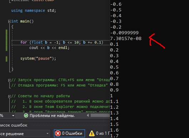The width and height of the screenshot is (189, 138).
Task: Click the yellow warning triangle icon
Action: (x=91, y=133)
